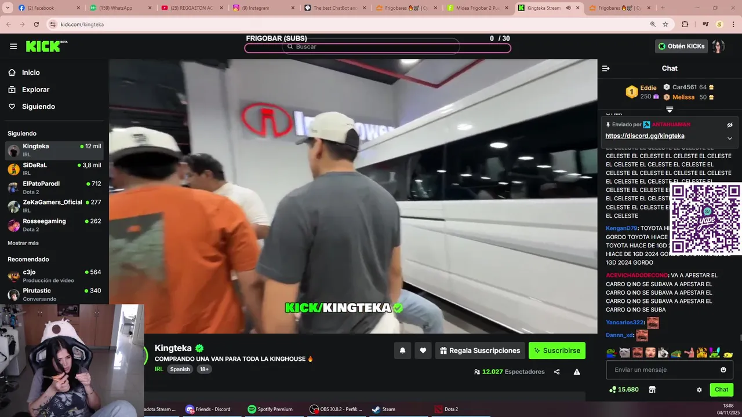
Task: Click the green Chat send button
Action: (x=721, y=390)
